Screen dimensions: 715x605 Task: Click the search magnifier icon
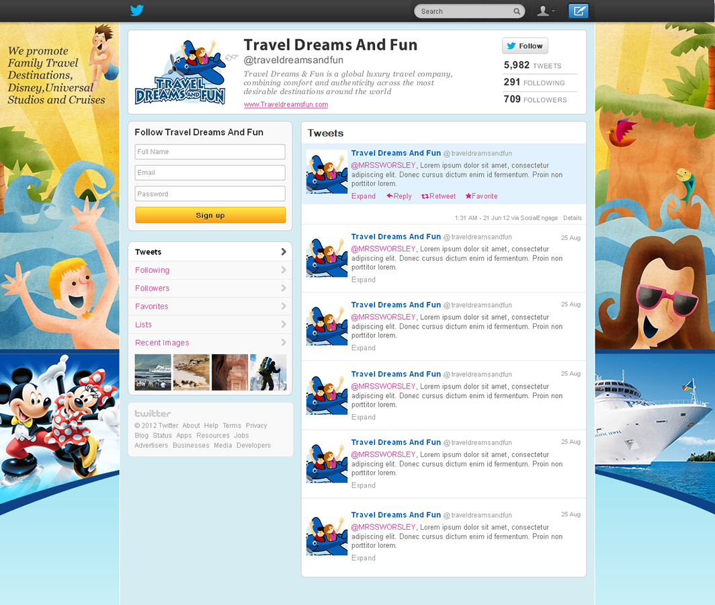tap(517, 11)
